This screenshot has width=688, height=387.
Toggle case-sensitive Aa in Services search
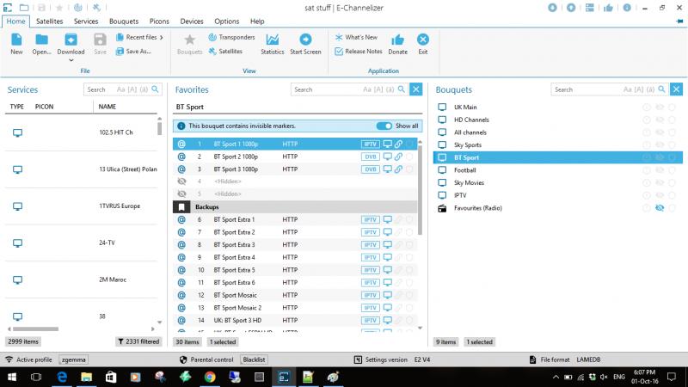[x=120, y=89]
